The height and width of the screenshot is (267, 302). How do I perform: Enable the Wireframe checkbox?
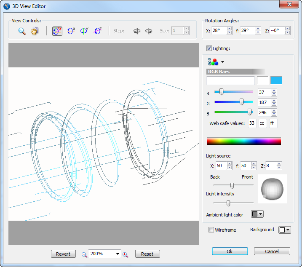pyautogui.click(x=211, y=230)
